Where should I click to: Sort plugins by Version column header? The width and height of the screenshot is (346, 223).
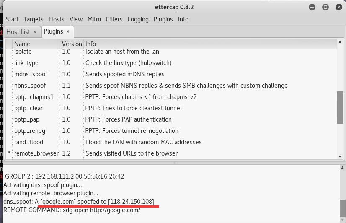[x=72, y=44]
